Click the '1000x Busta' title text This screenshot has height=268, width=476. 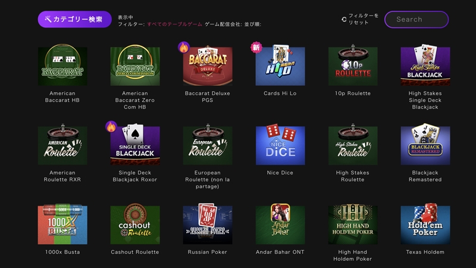pyautogui.click(x=62, y=252)
